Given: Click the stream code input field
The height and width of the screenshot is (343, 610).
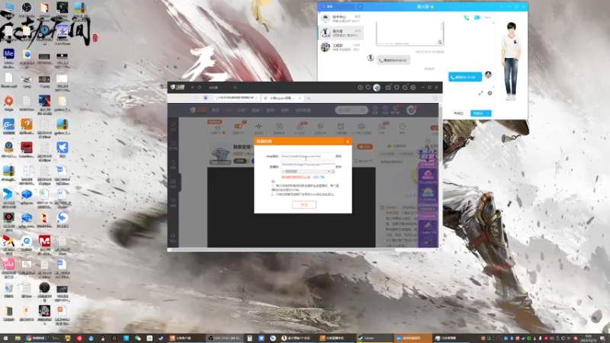Looking at the screenshot, I should click(x=308, y=165).
